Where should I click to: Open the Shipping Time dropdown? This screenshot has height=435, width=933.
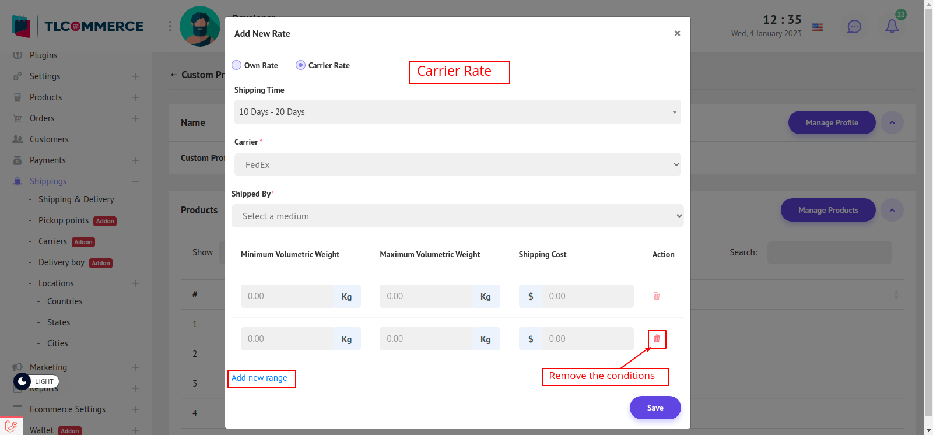[x=457, y=112]
